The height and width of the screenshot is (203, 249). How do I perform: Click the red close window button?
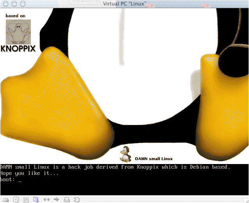tap(6, 4)
